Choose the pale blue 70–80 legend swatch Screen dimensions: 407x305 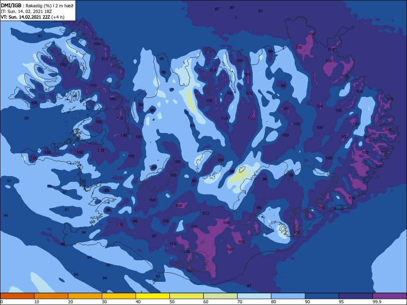click(x=254, y=296)
